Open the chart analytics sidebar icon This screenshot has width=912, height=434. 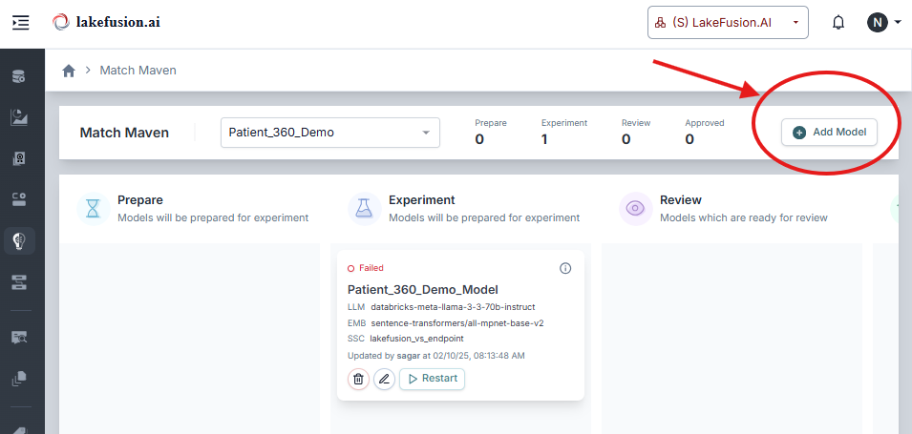tap(19, 117)
